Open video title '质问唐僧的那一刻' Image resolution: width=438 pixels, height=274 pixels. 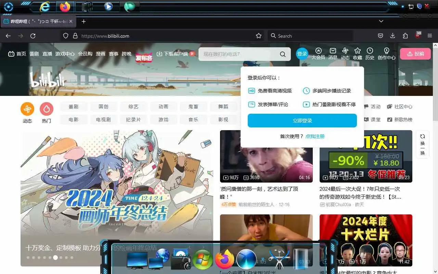point(259,193)
